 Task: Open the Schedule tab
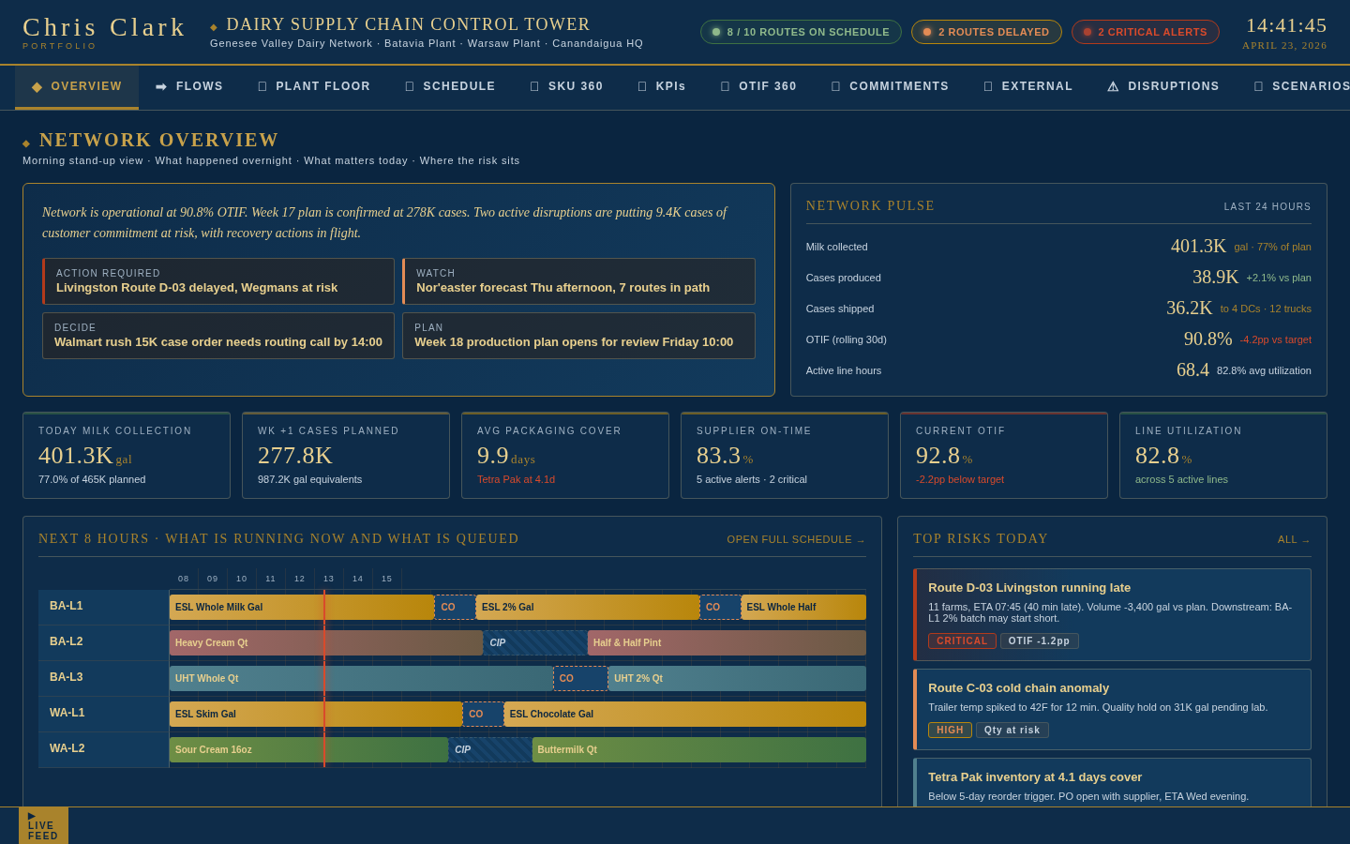coord(450,86)
